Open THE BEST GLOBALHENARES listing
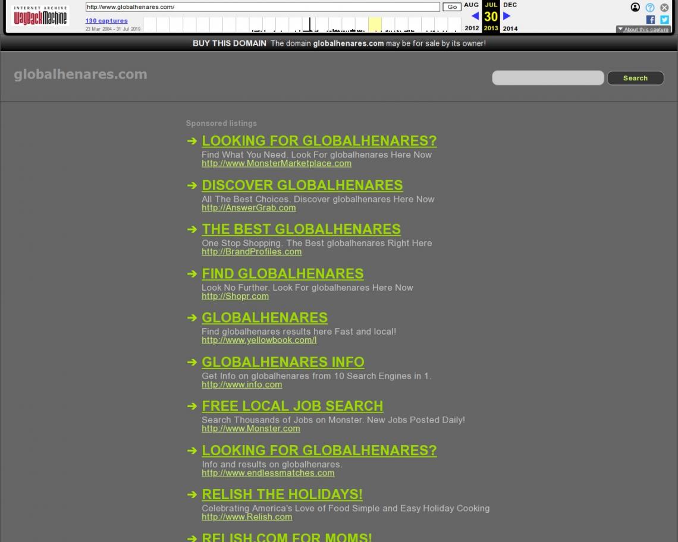This screenshot has width=678, height=542. click(302, 229)
